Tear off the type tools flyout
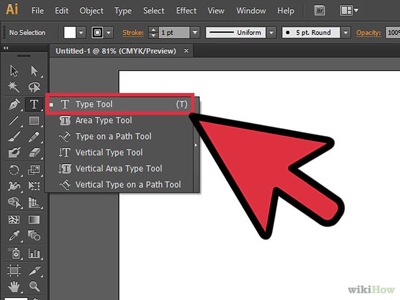The height and width of the screenshot is (300, 400). click(x=196, y=145)
